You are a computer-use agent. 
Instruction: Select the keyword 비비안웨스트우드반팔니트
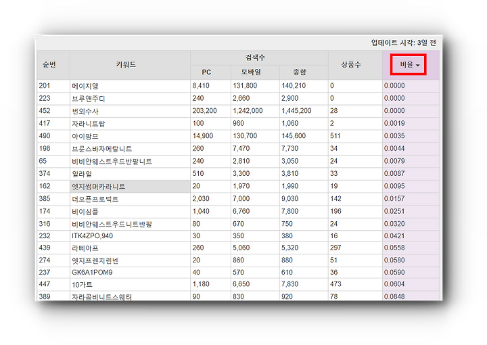tap(112, 162)
